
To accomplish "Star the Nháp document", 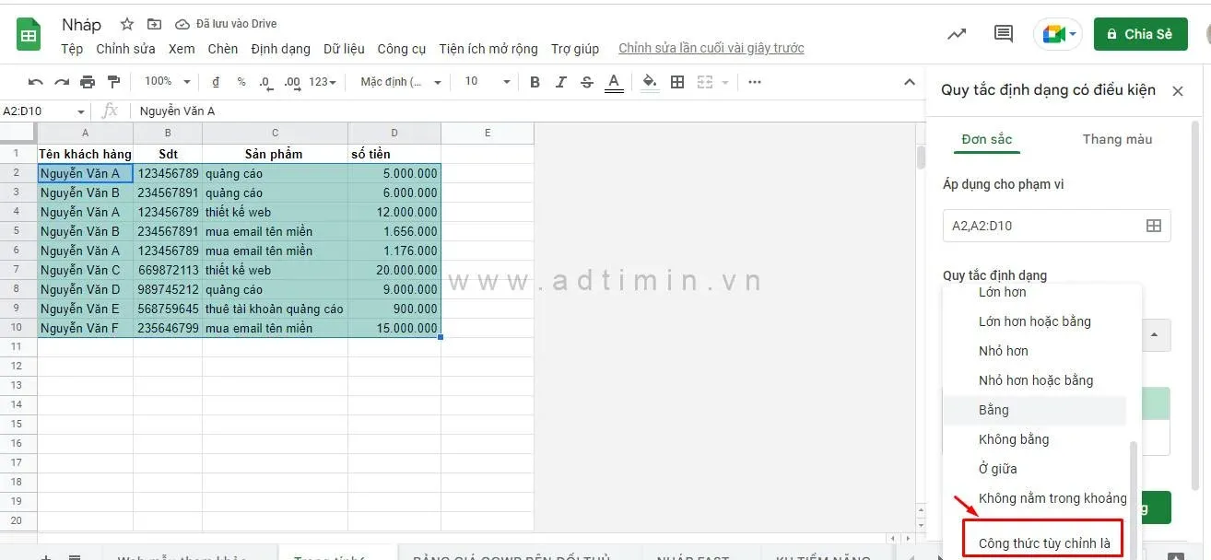I will tap(127, 24).
